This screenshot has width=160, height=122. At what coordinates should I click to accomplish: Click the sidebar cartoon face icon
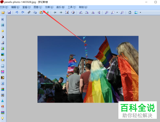click(x=3, y=107)
